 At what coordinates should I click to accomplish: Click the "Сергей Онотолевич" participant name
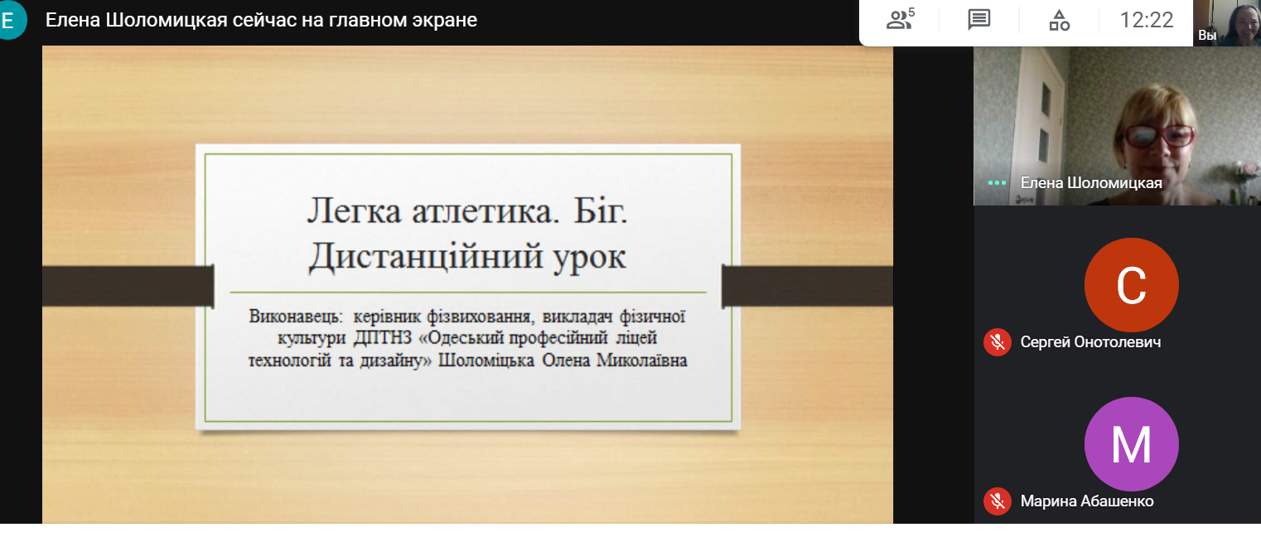[x=1090, y=342]
